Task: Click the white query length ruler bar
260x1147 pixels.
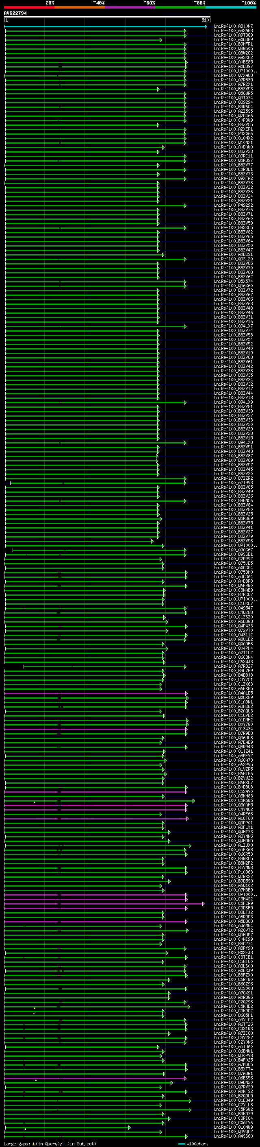Action: point(107,17)
